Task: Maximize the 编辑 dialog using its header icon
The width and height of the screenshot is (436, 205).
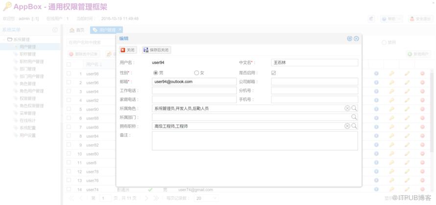Action: point(350,39)
